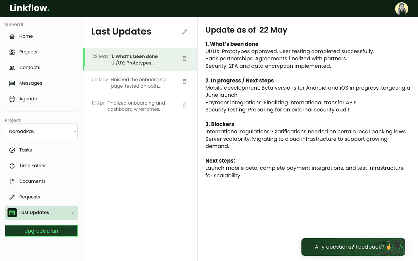The image size is (418, 261).
Task: Open Projects in the sidebar
Action: click(41, 52)
